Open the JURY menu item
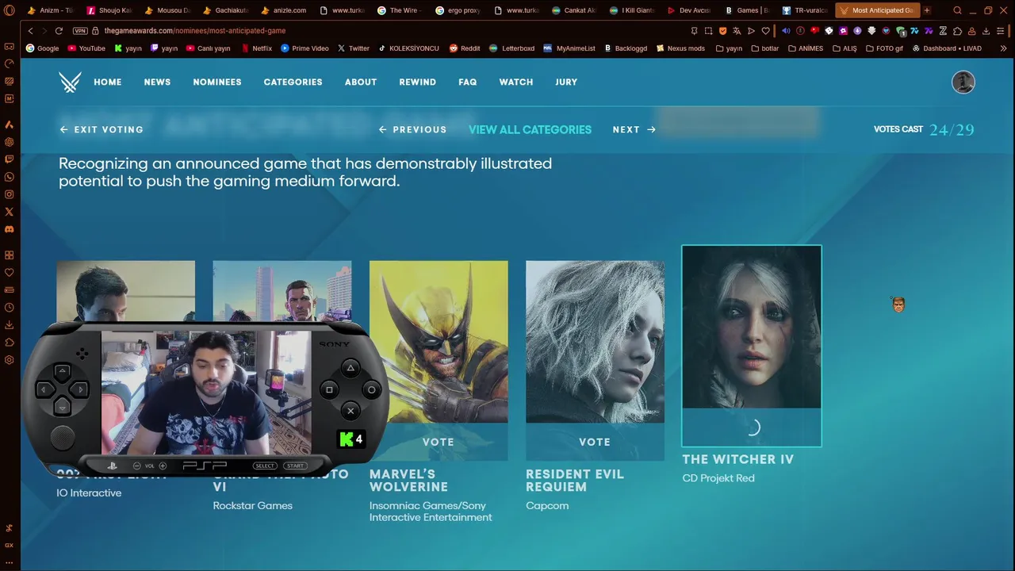The image size is (1015, 571). tap(566, 82)
